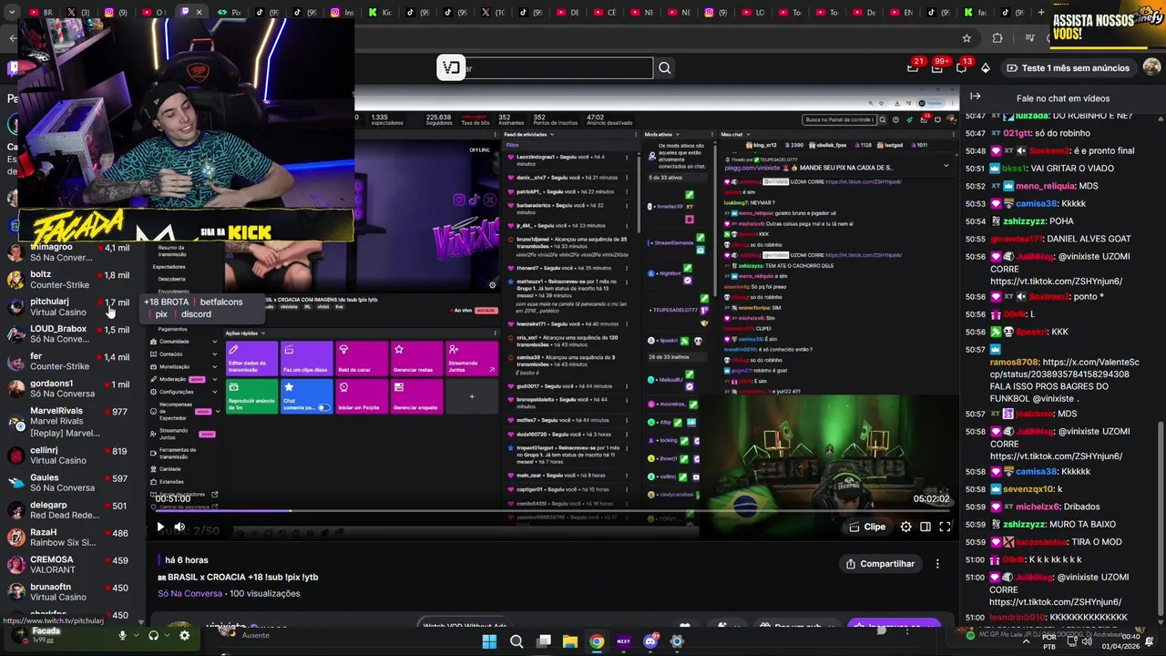Viewport: 1166px width, 656px height.
Task: Open the NEXT app on taskbar
Action: coord(623,641)
